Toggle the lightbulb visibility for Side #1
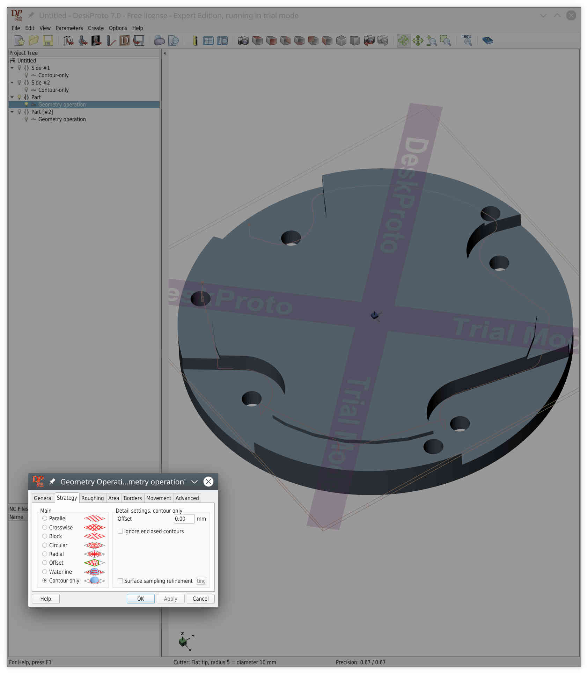 point(19,68)
